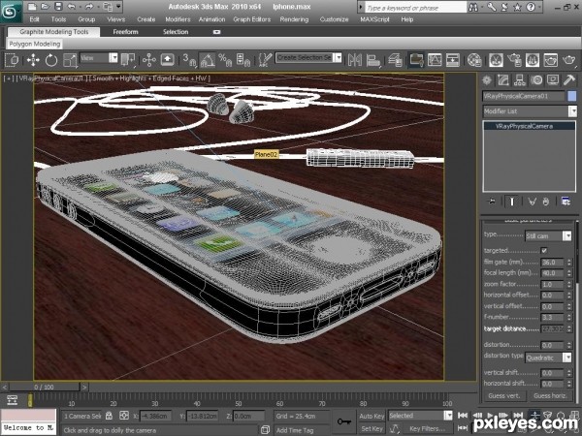Screen dimensions: 582x436
Task: Click the VRayPhysicalCamera01 object name field
Action: pos(524,96)
